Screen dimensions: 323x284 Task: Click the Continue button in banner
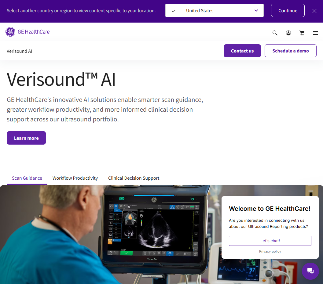tap(288, 10)
